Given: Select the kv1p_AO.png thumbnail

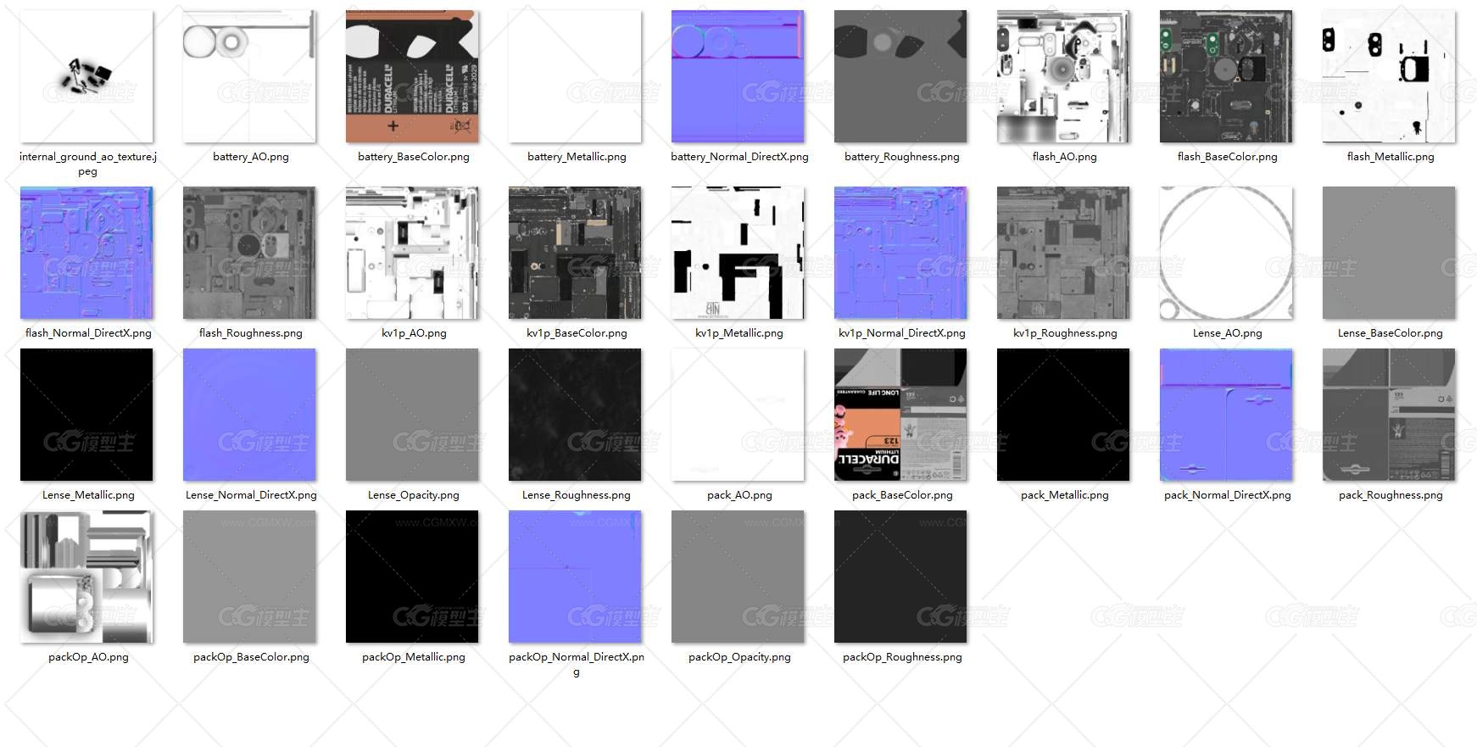Looking at the screenshot, I should 412,253.
